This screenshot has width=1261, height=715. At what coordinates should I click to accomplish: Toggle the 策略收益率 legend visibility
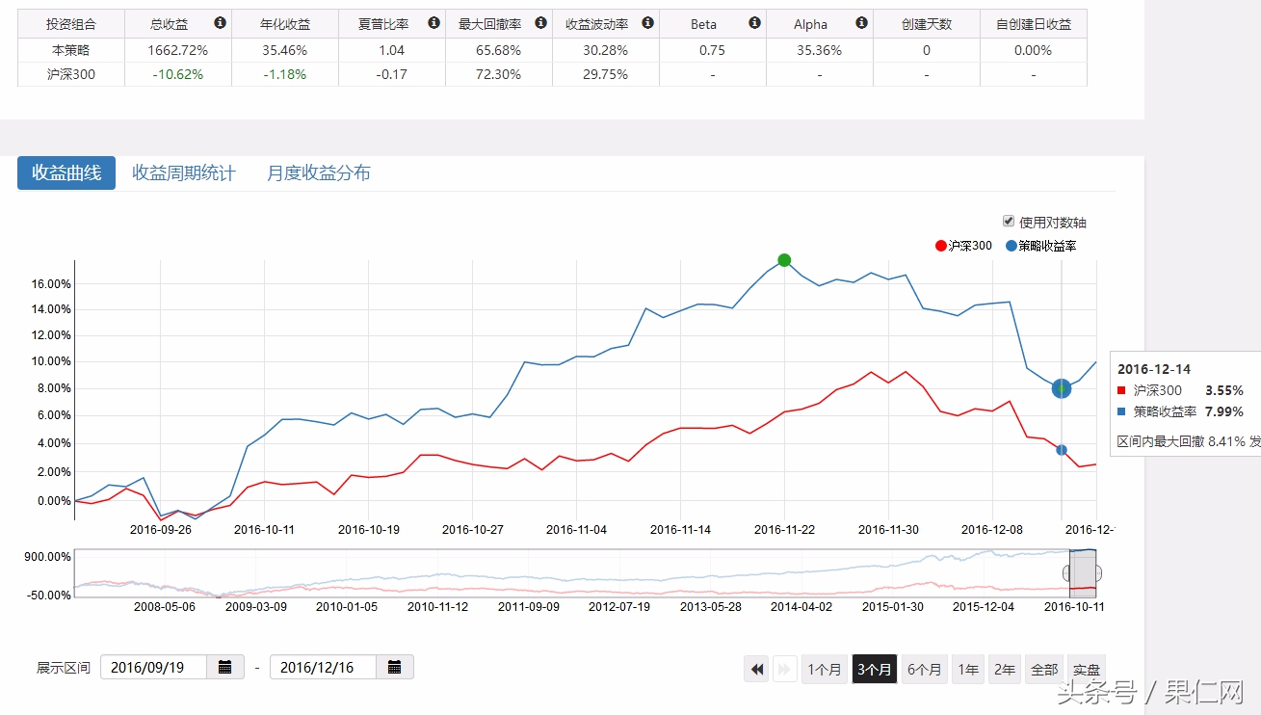[x=1044, y=246]
